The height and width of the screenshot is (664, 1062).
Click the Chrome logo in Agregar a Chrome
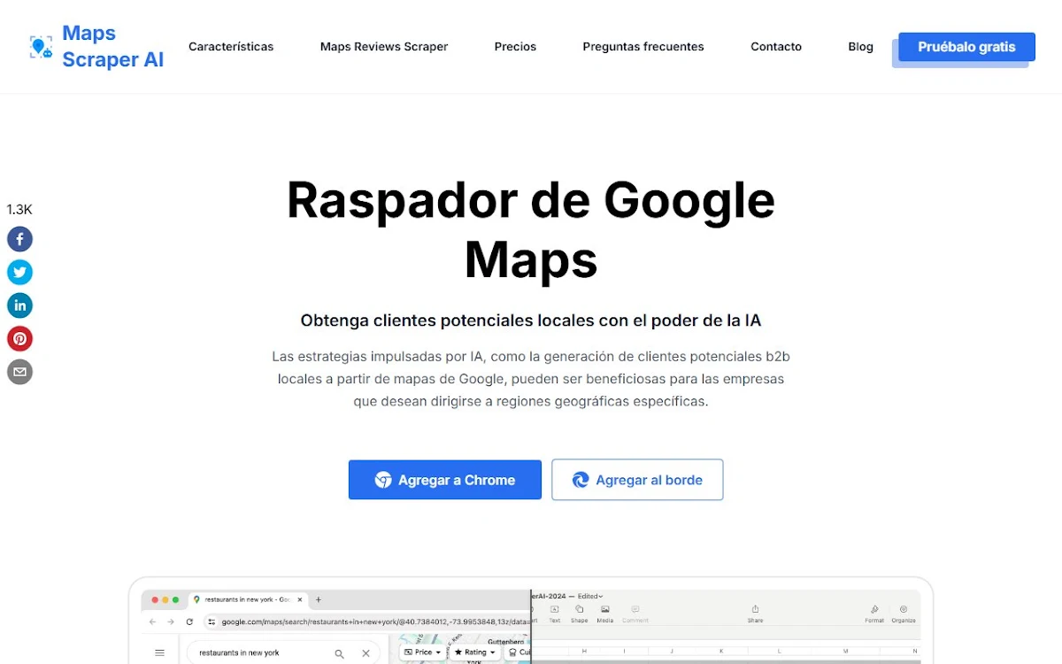[383, 480]
